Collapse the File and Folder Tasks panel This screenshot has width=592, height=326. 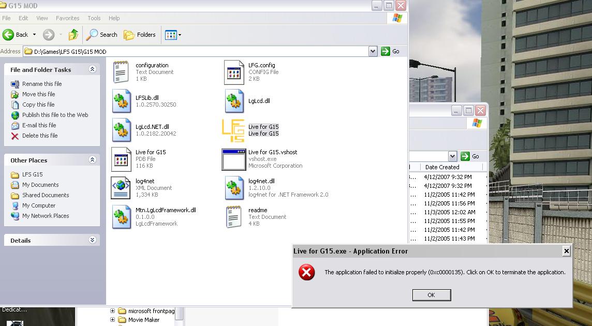point(92,69)
